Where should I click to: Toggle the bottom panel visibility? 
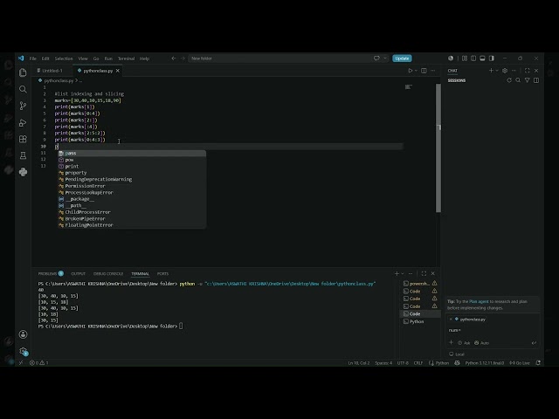(482, 58)
